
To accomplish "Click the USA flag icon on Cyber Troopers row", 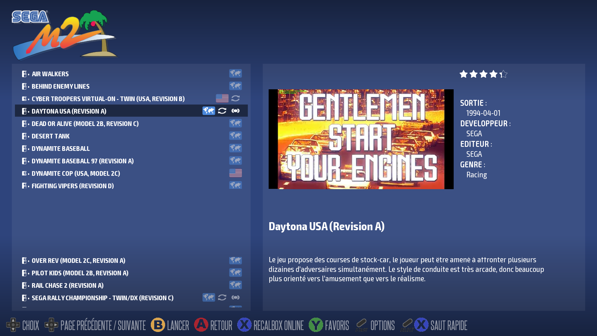I will point(222,98).
